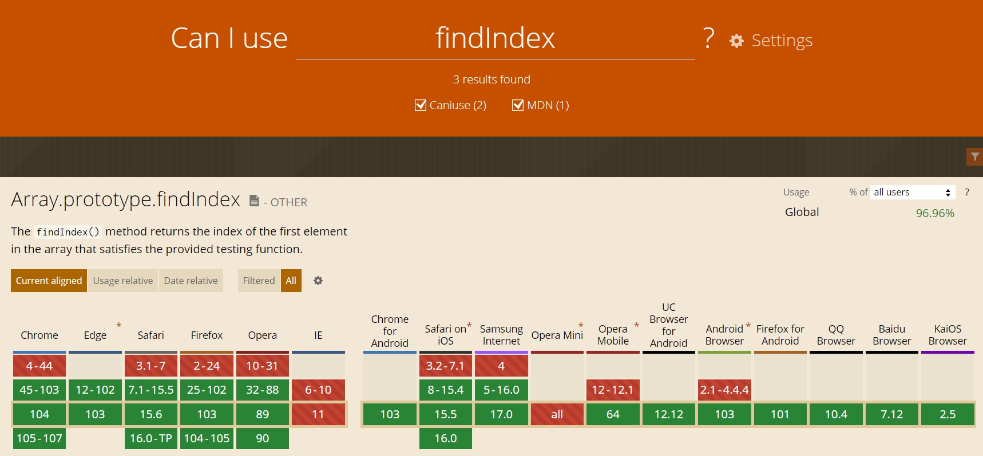Viewport: 983px width, 456px height.
Task: Click the asterisk note on Safari on iOS
Action: [469, 325]
